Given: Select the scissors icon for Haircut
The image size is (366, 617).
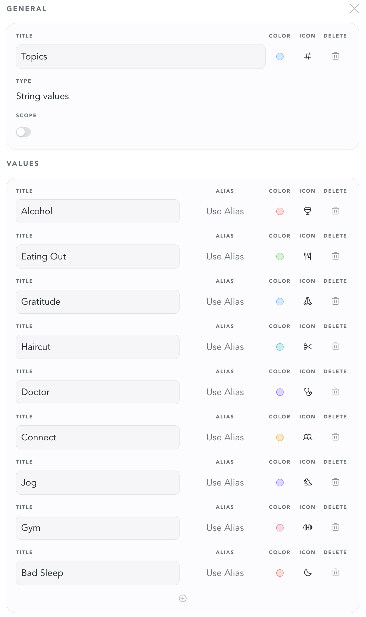Looking at the screenshot, I should coord(308,347).
